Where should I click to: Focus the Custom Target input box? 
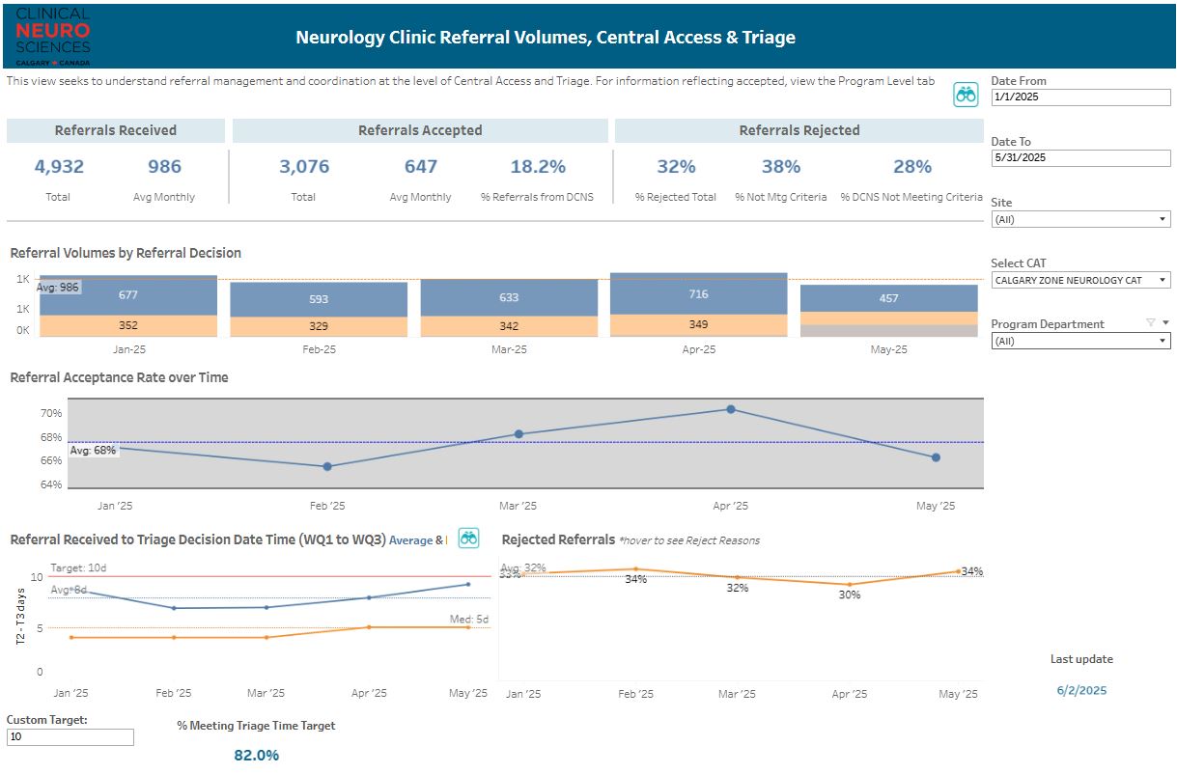70,737
